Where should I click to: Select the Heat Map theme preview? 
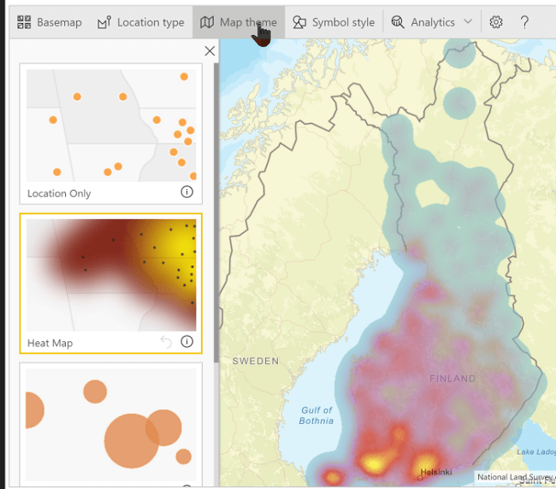[x=111, y=275]
